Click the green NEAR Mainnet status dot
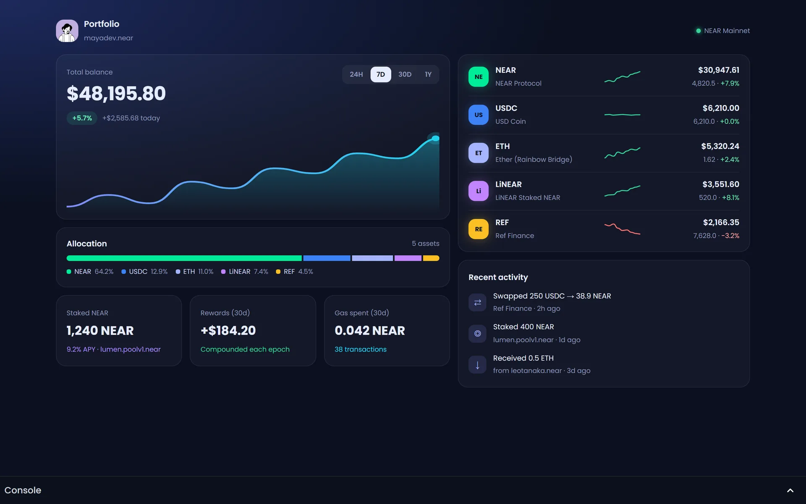 click(699, 31)
